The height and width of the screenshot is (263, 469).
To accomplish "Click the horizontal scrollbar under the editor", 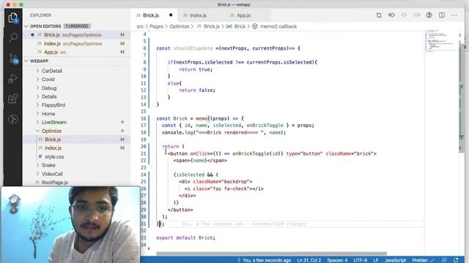I will 271,254.
